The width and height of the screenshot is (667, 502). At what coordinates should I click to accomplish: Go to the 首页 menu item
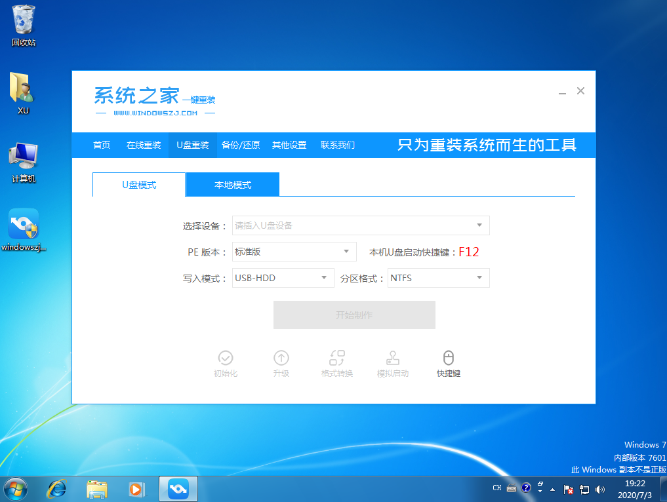point(102,145)
